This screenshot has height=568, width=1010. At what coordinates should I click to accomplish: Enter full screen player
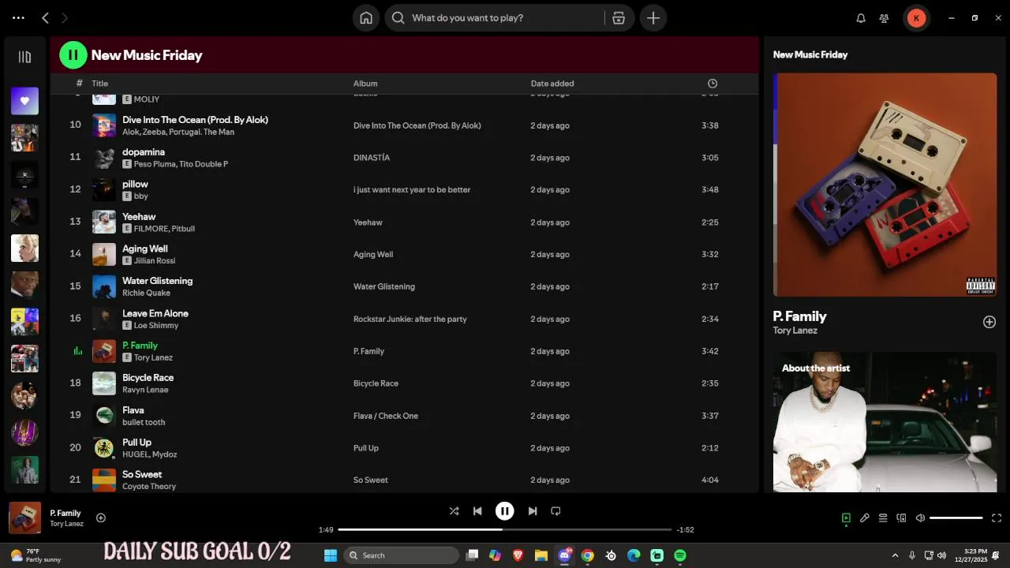point(997,518)
